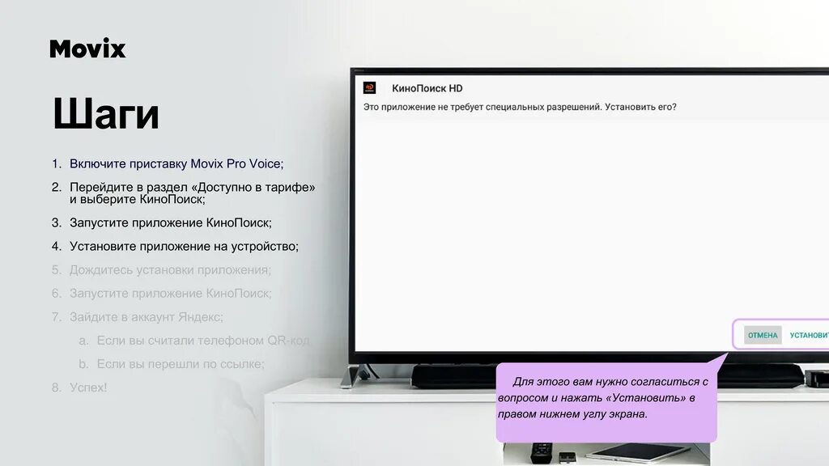Click step 3 "Запустите приложение КиноПоиск"
Screen dimensions: 829x466
coord(171,222)
